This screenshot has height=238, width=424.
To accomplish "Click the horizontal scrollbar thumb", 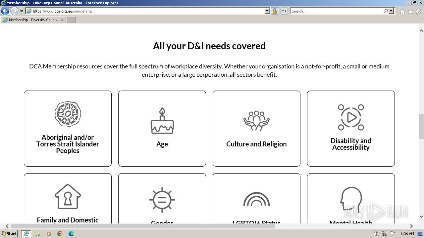I will pos(143,226).
